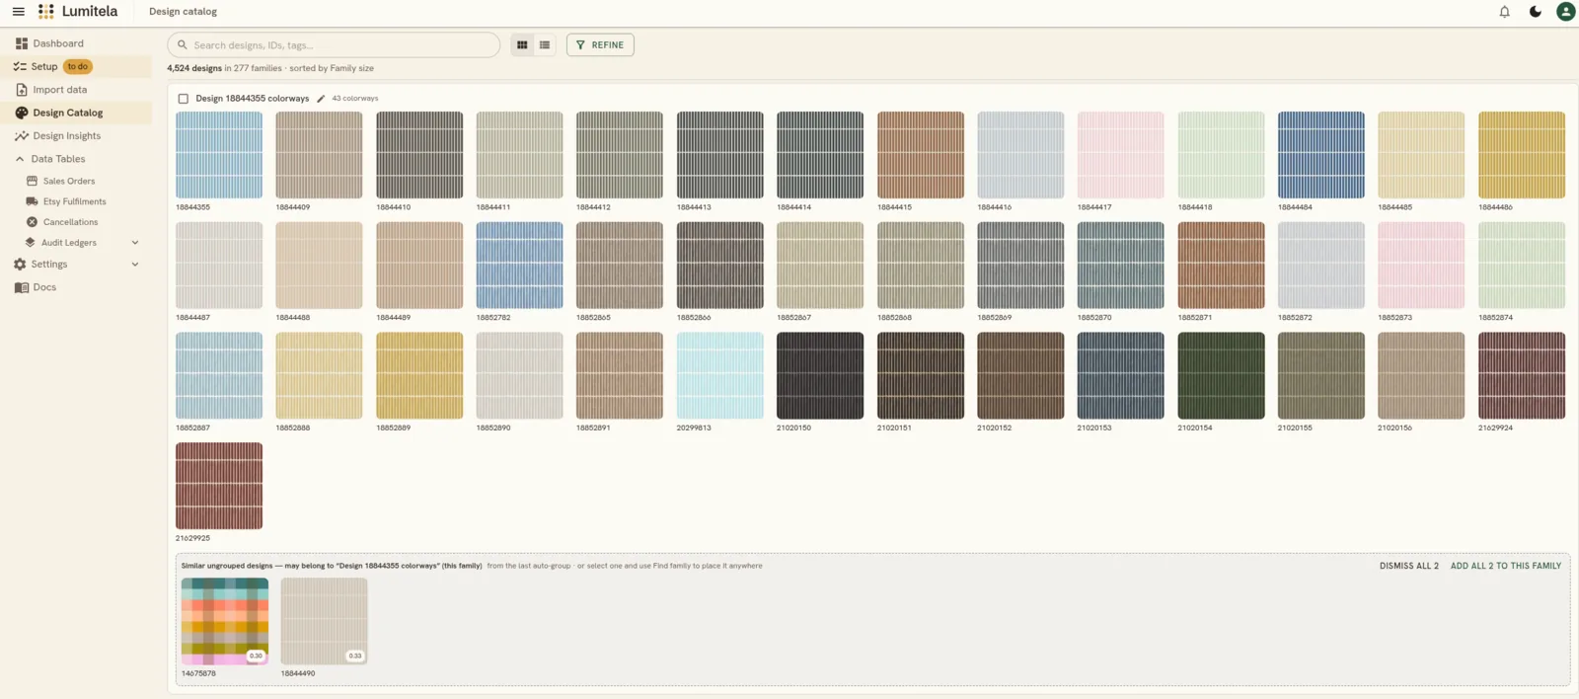Open thumbnail 18844415 rust design
Image resolution: width=1579 pixels, height=699 pixels.
pyautogui.click(x=921, y=155)
